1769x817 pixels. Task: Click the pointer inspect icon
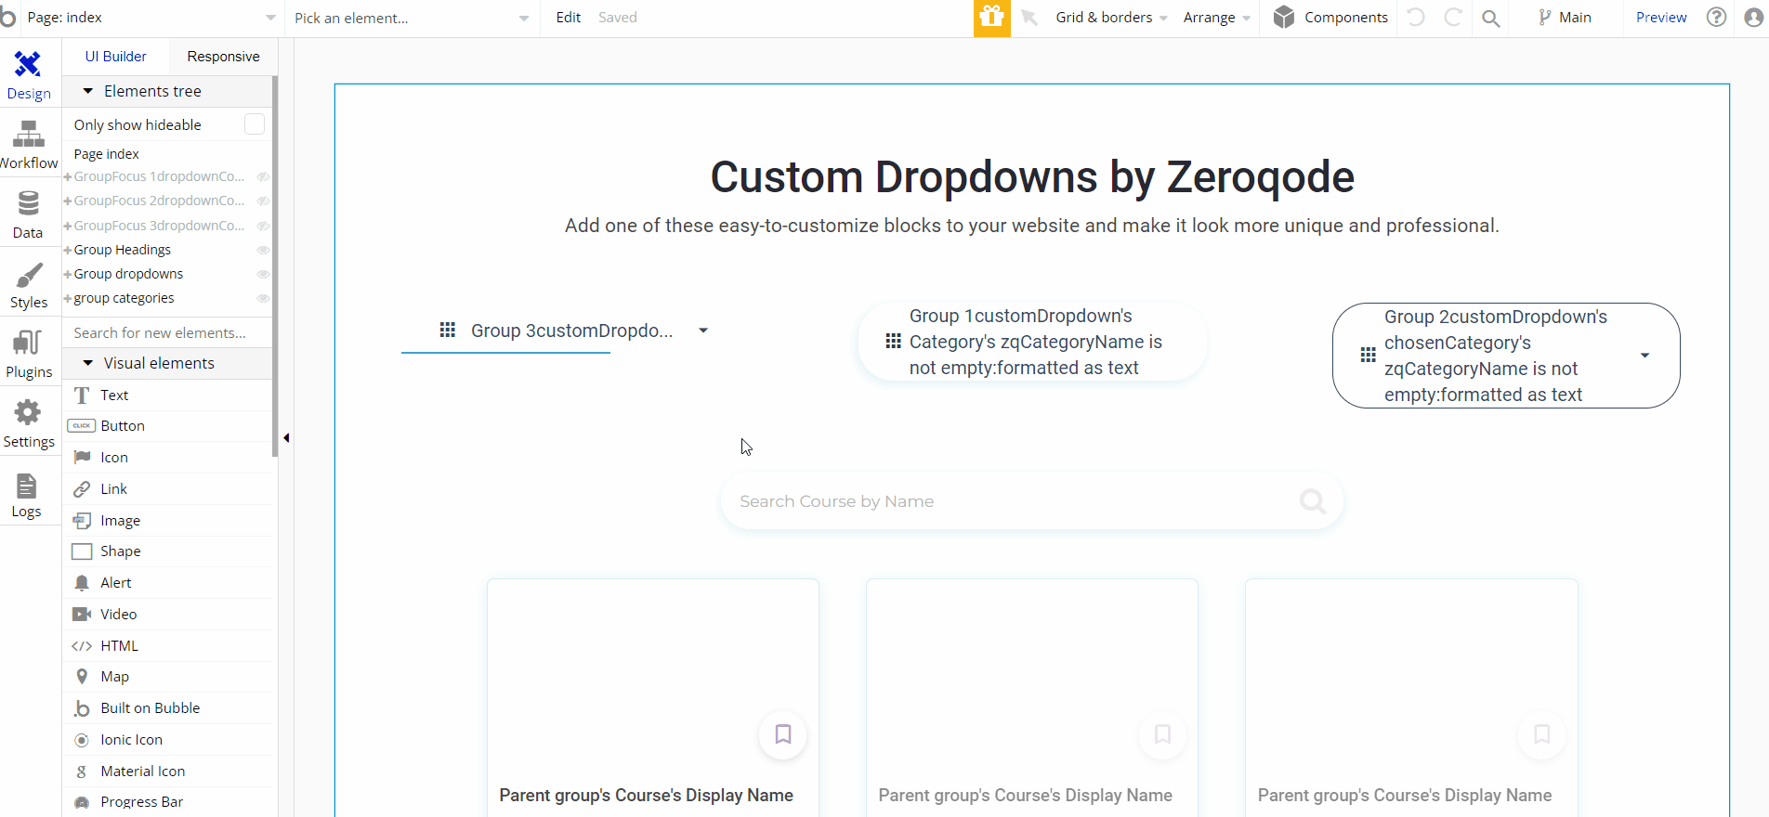point(1029,17)
